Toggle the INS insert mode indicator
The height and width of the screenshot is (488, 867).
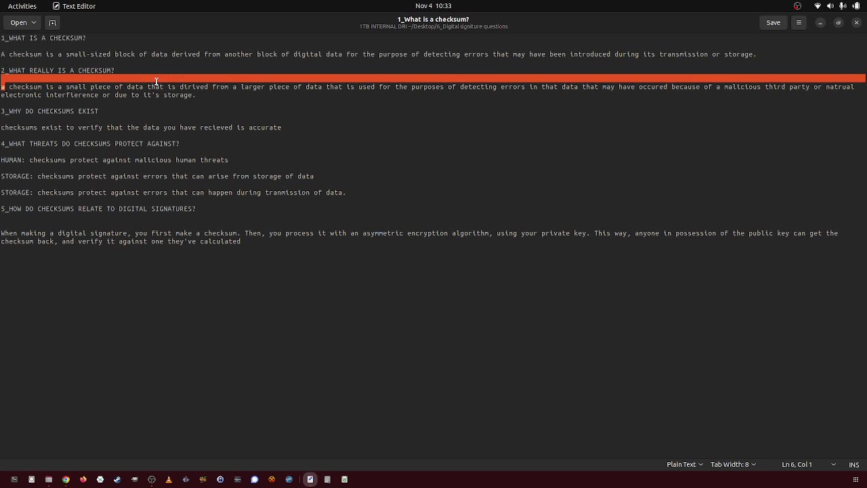[854, 464]
